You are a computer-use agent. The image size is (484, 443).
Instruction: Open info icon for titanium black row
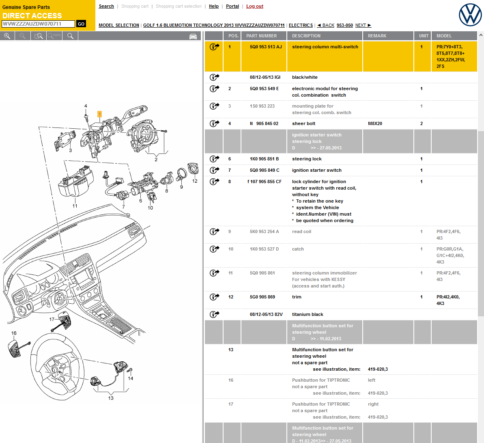(214, 314)
